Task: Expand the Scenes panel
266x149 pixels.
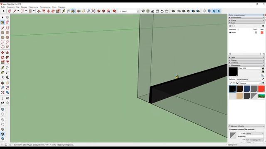Action: tap(246, 60)
